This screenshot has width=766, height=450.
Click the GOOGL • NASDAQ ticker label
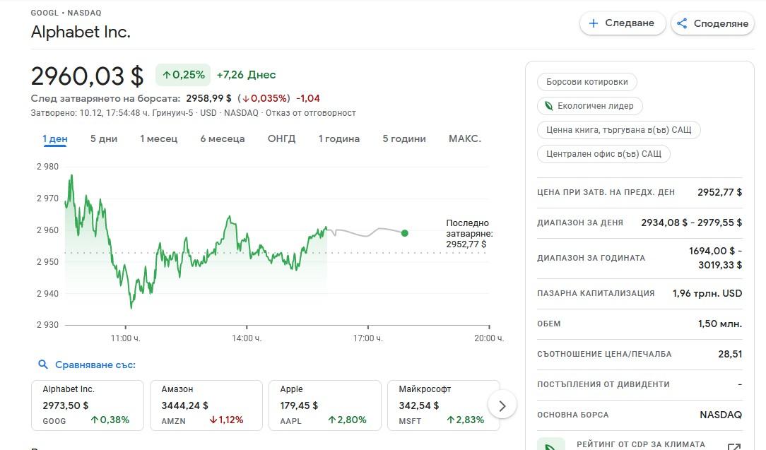click(x=66, y=13)
